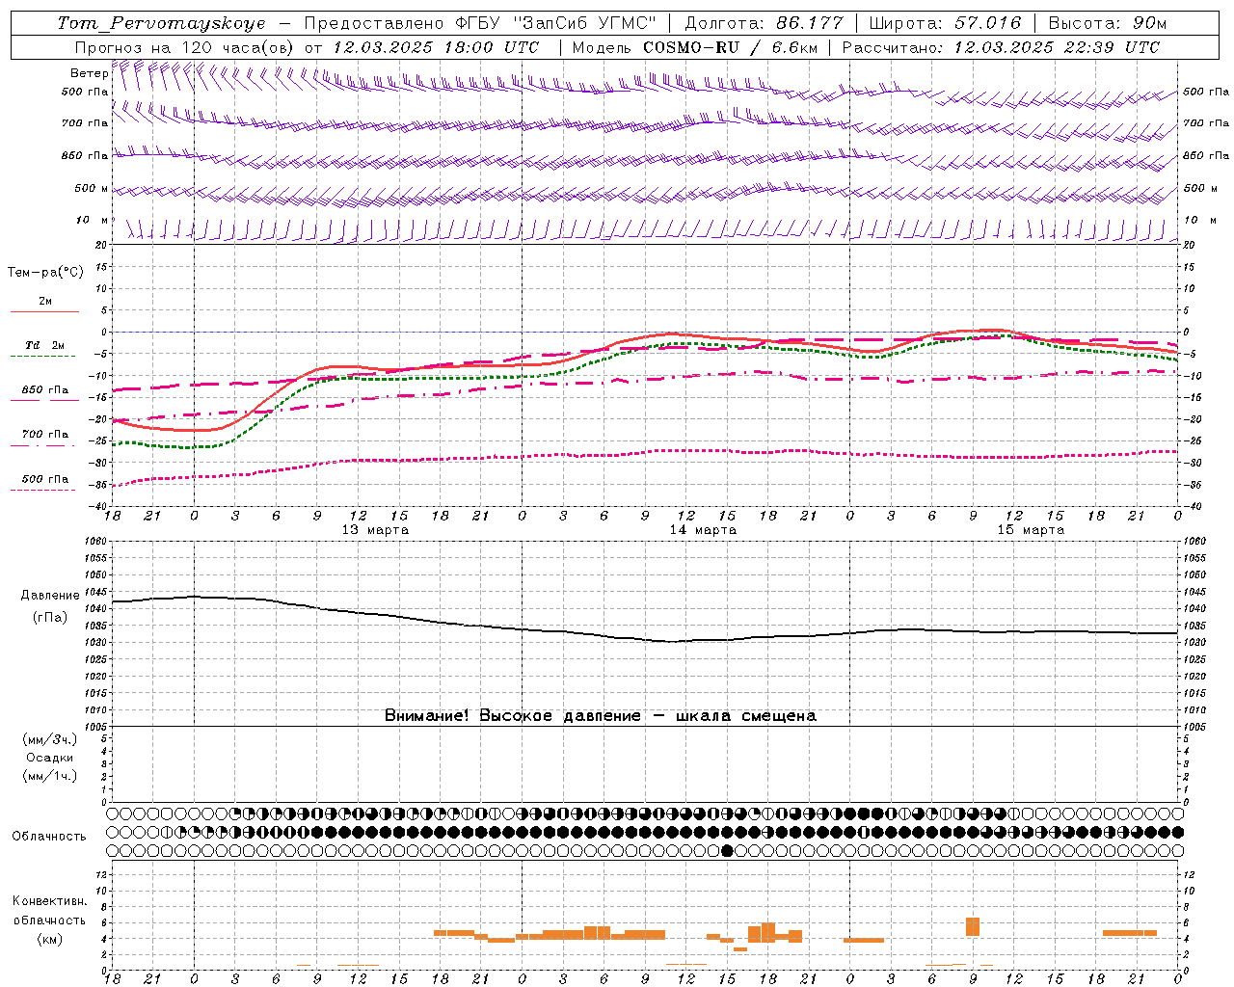
Task: Click the tallest orange convective bar on 15 марта
Action: (973, 926)
